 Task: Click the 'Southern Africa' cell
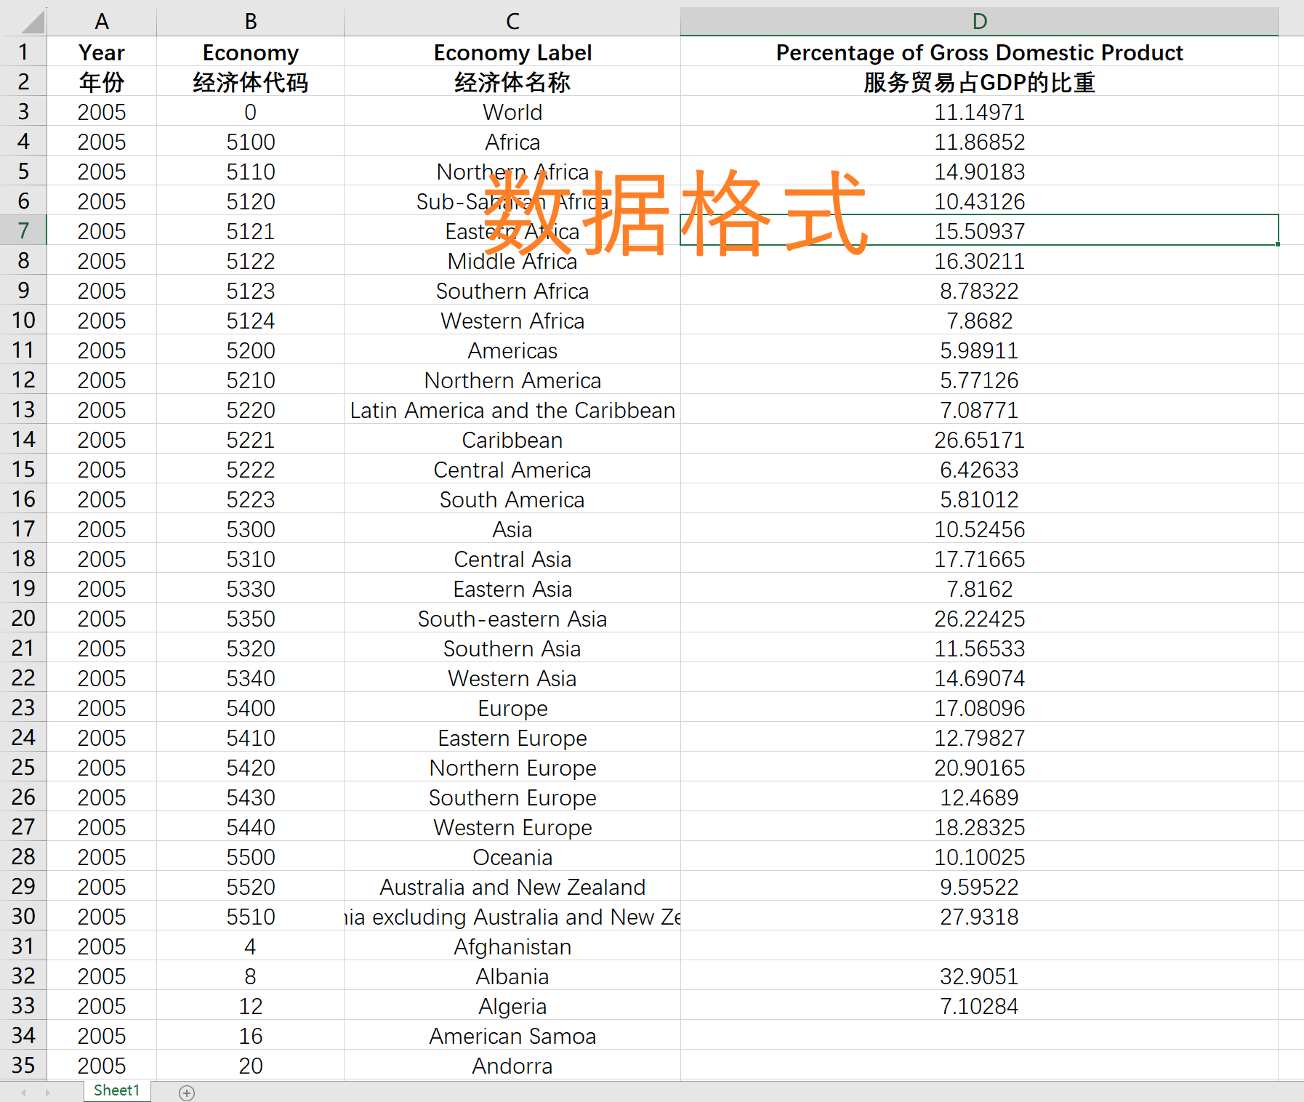coord(512,291)
